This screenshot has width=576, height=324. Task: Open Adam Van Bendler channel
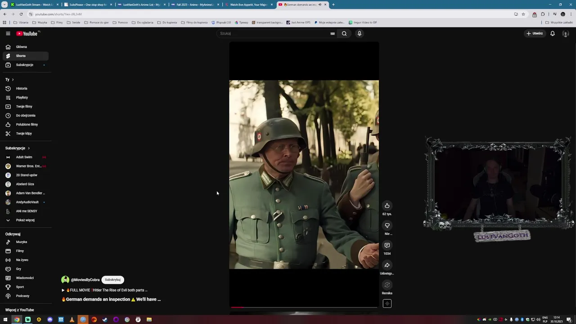(x=26, y=193)
